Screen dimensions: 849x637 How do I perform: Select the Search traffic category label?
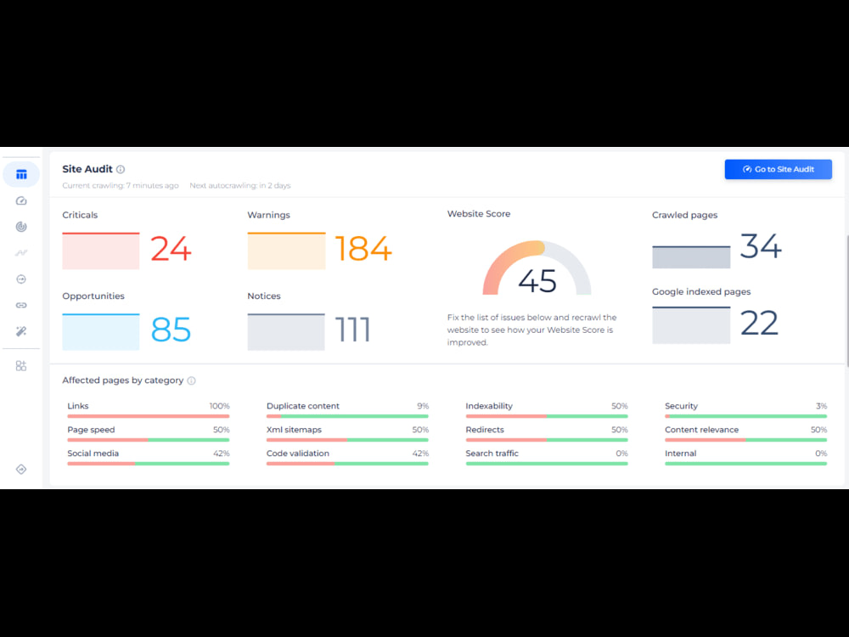[492, 454]
